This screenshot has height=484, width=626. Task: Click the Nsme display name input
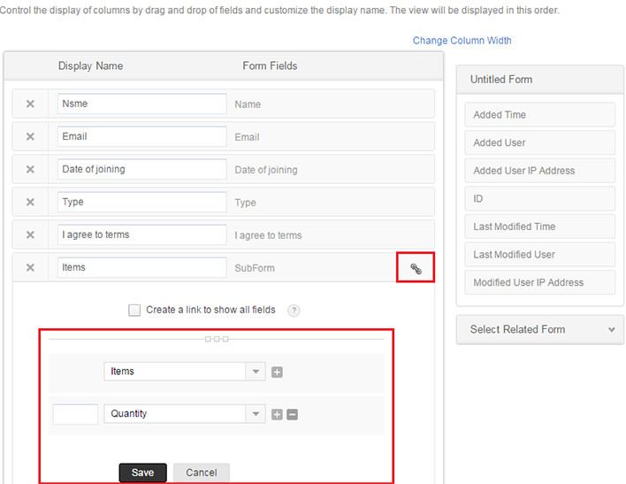[x=141, y=104]
